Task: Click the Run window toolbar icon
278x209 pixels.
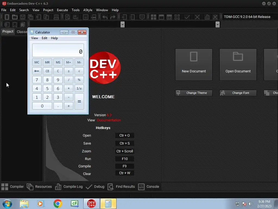Action: 161,17
